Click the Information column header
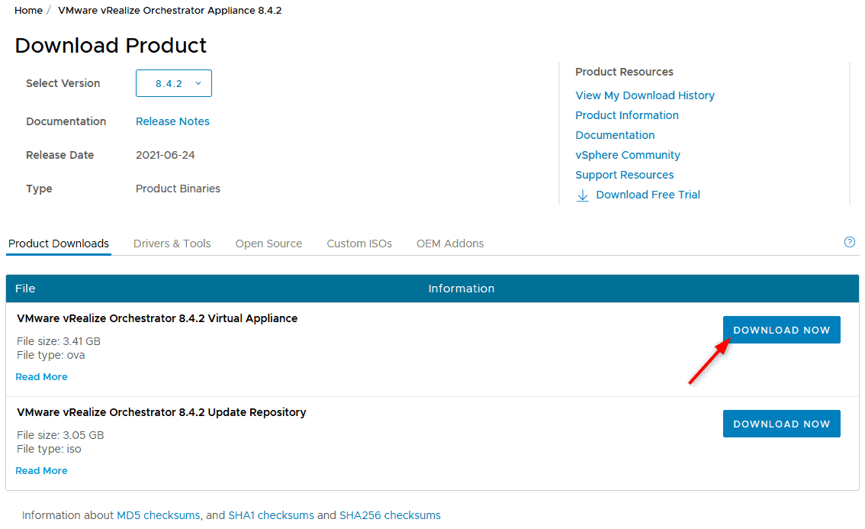Screen dimensions: 865x529 461,289
